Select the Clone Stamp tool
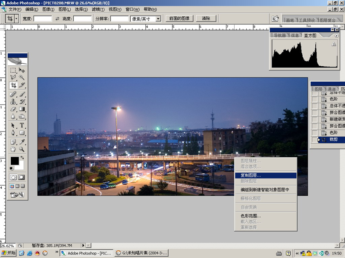This screenshot has width=345, height=258. (13, 101)
